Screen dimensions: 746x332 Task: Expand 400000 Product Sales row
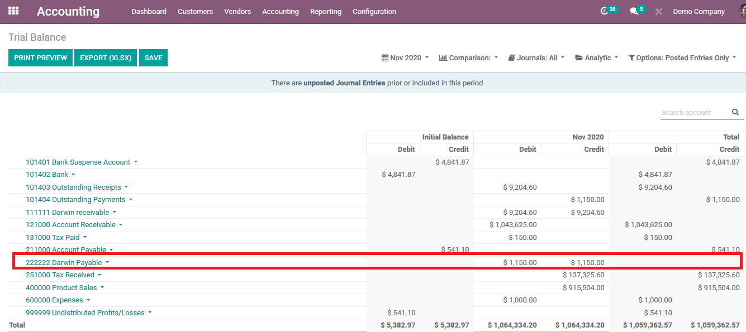coord(65,287)
